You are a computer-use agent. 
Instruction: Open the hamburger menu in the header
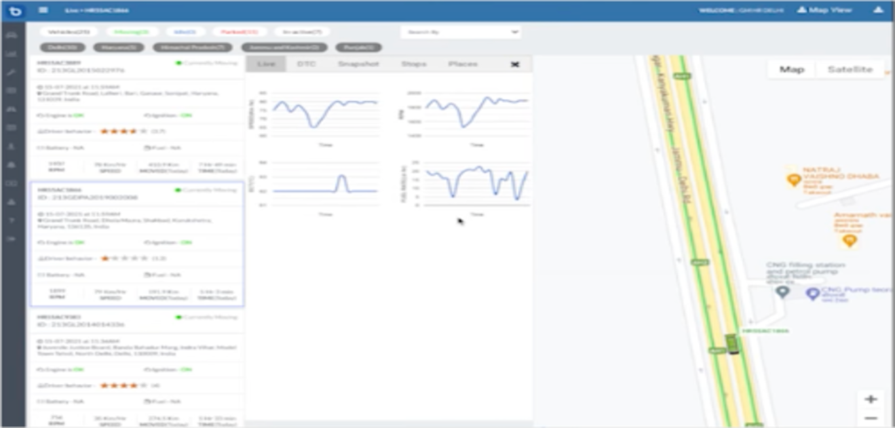click(43, 10)
